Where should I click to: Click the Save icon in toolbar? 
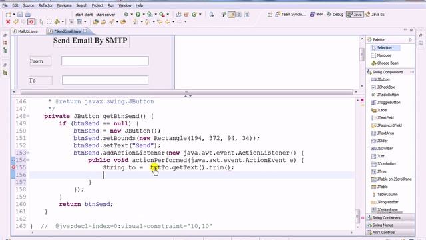[20, 15]
